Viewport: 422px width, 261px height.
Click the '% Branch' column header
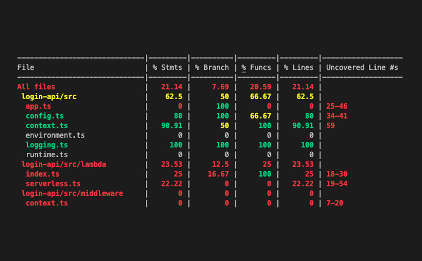(x=212, y=67)
